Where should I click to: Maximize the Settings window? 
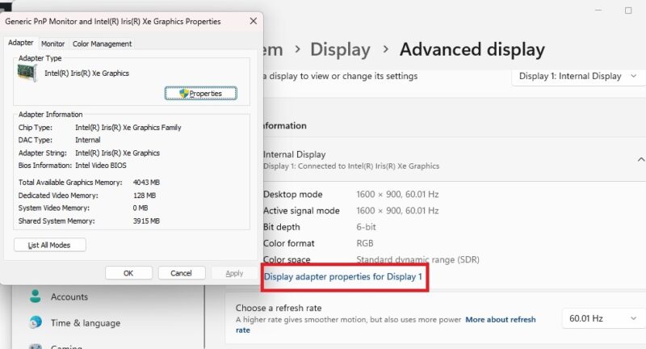(x=628, y=11)
